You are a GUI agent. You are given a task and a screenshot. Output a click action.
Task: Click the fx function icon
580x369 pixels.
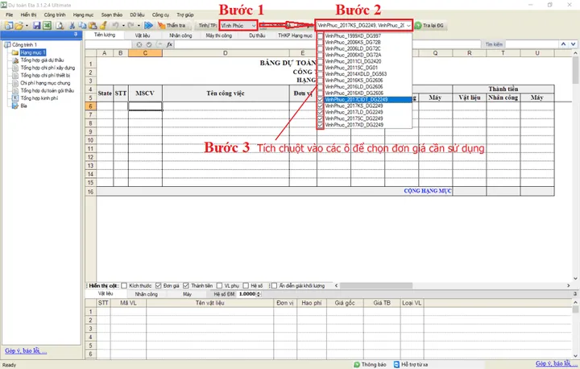coord(169,44)
